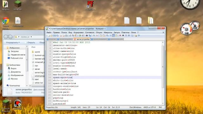Select Компьютер in the Explorer sidebar
This screenshot has height=114, width=203.
[13, 85]
